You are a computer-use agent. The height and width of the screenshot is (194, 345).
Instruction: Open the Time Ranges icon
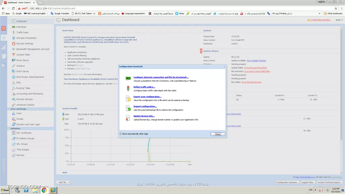13,150
